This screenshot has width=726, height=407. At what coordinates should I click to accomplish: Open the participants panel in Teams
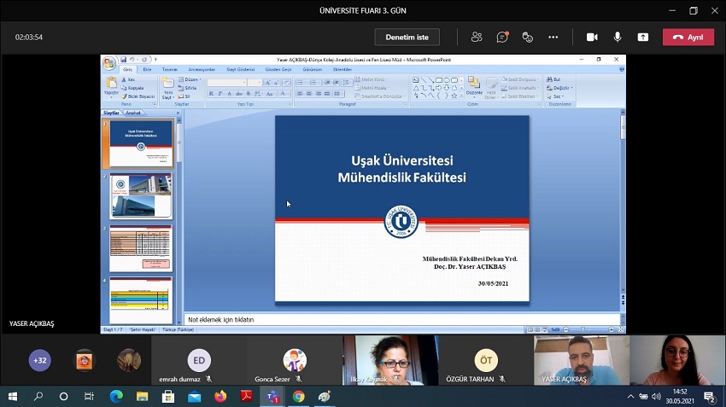tap(477, 38)
